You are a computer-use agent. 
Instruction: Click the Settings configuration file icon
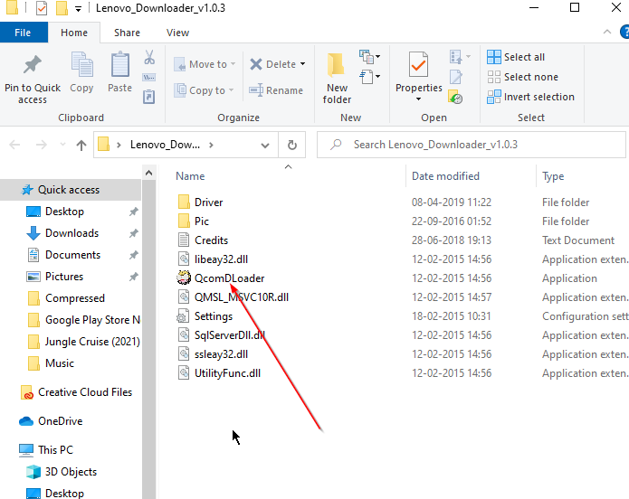point(183,316)
